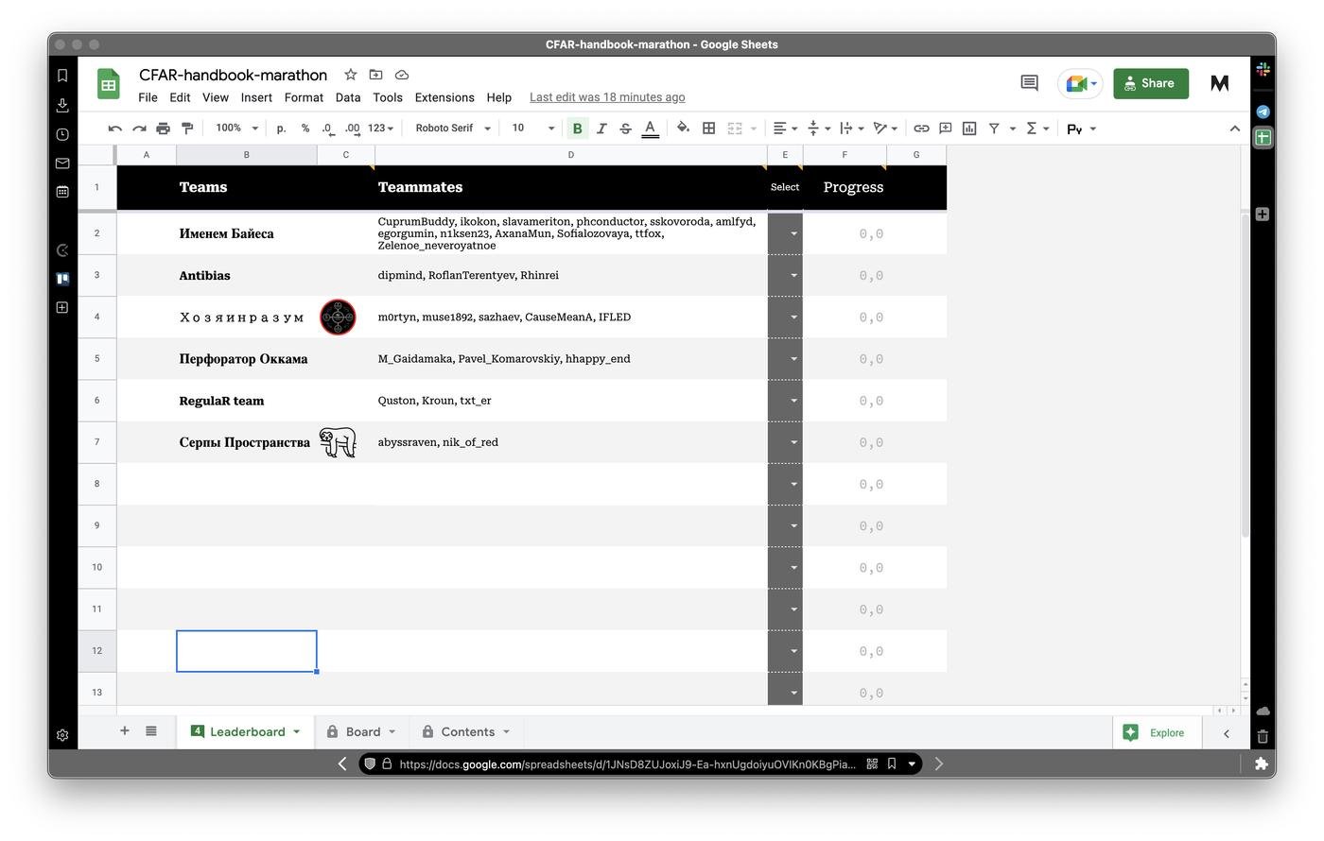
Task: Toggle bold formatting
Action: pyautogui.click(x=577, y=129)
